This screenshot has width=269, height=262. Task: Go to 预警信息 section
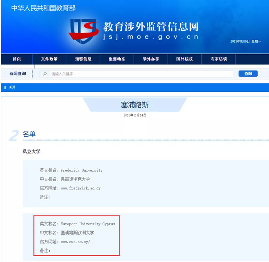[x=83, y=59]
